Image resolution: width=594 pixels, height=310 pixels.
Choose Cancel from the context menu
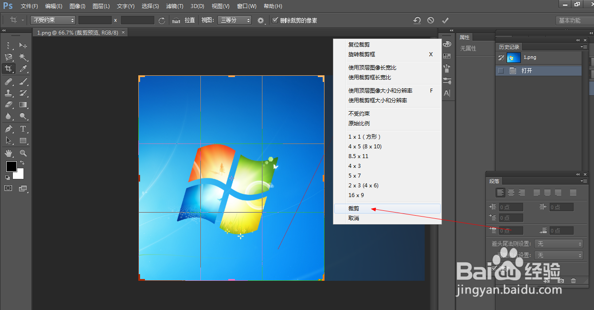pos(387,218)
